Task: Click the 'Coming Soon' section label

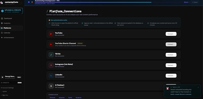Action: [53, 95]
